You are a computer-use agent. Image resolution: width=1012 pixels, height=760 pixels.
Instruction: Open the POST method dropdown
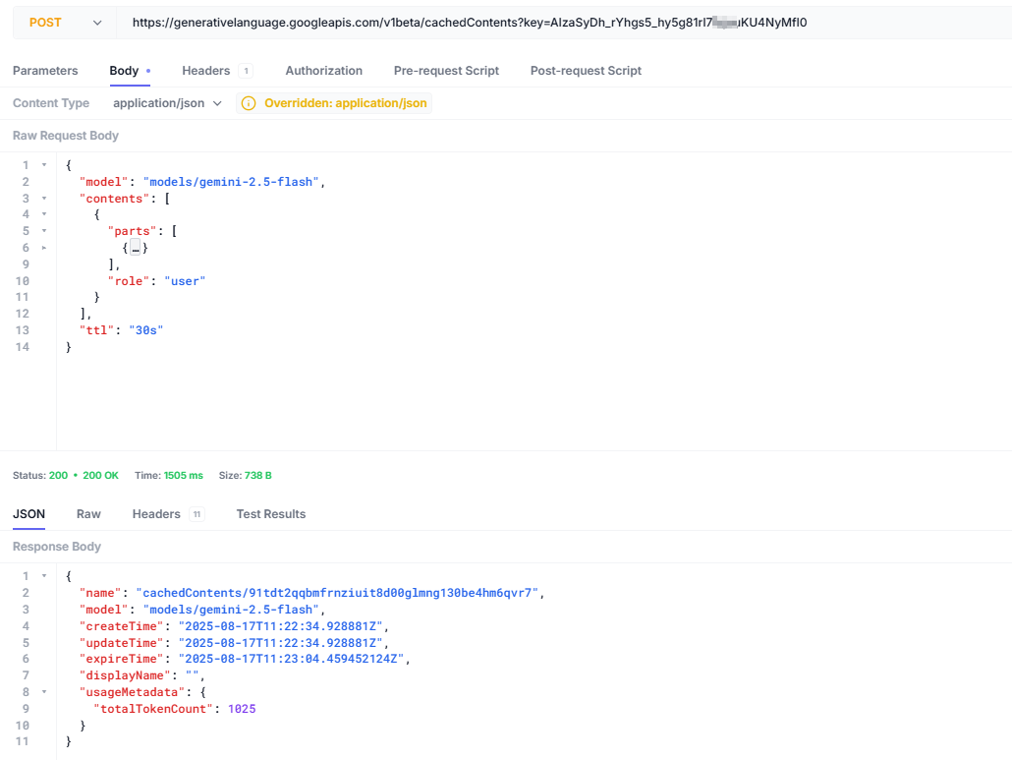pyautogui.click(x=65, y=23)
